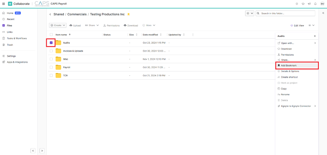Open the Audits folder icon
Image resolution: width=327 pixels, height=155 pixels.
[x=58, y=43]
